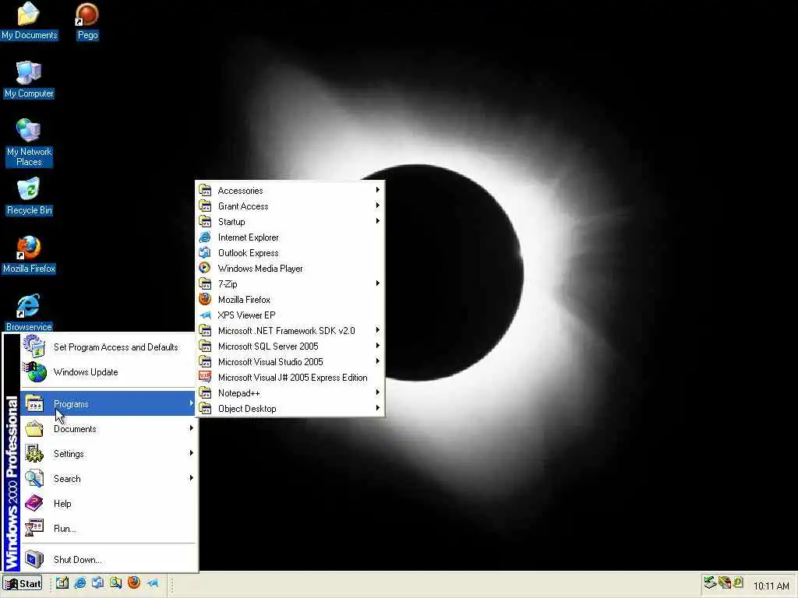Select the My Computer desktop icon
798x598 pixels.
coord(29,80)
